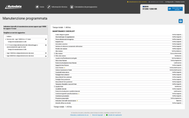Viewport: 189px width, 118px height.
Task: Expand the Liquido freni row
Action: pyautogui.click(x=54, y=86)
